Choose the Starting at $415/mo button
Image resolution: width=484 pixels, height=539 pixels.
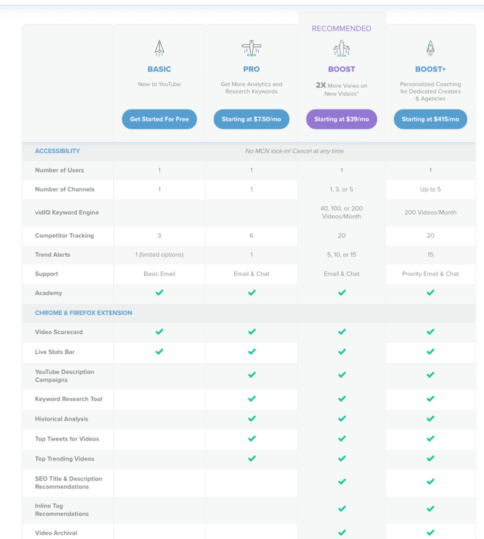point(430,119)
